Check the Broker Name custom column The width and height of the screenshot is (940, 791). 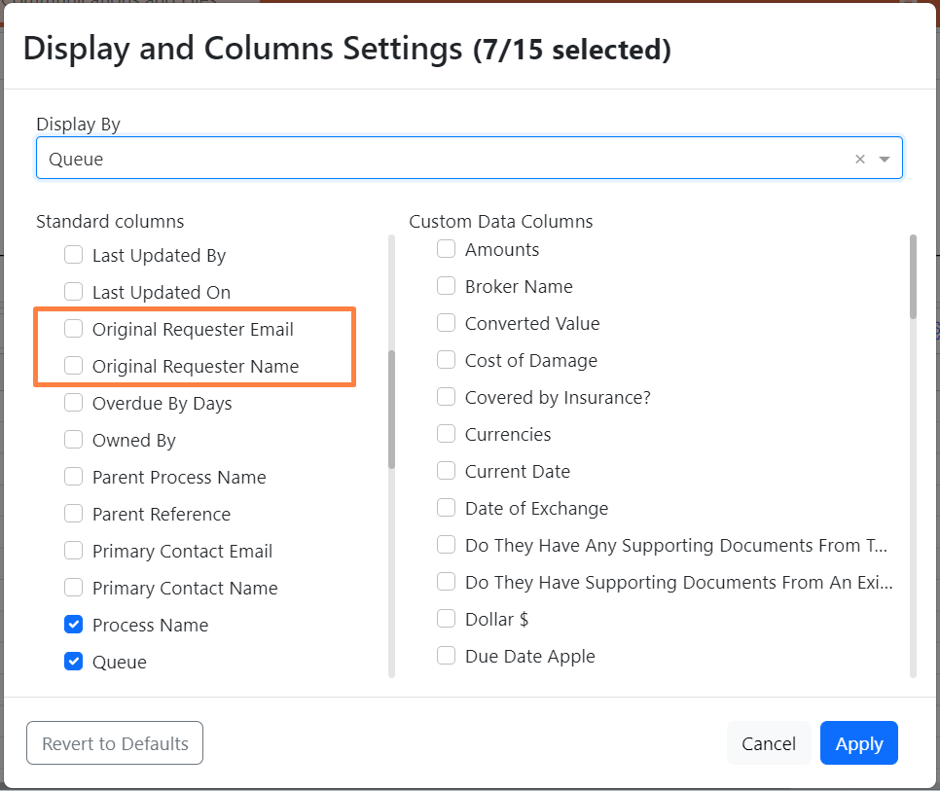[x=447, y=286]
